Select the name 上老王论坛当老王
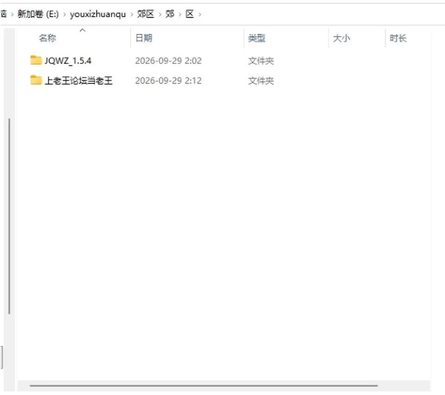 click(79, 80)
